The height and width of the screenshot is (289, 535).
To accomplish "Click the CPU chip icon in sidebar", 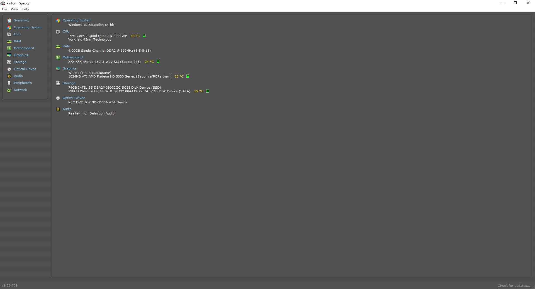I will click(9, 34).
